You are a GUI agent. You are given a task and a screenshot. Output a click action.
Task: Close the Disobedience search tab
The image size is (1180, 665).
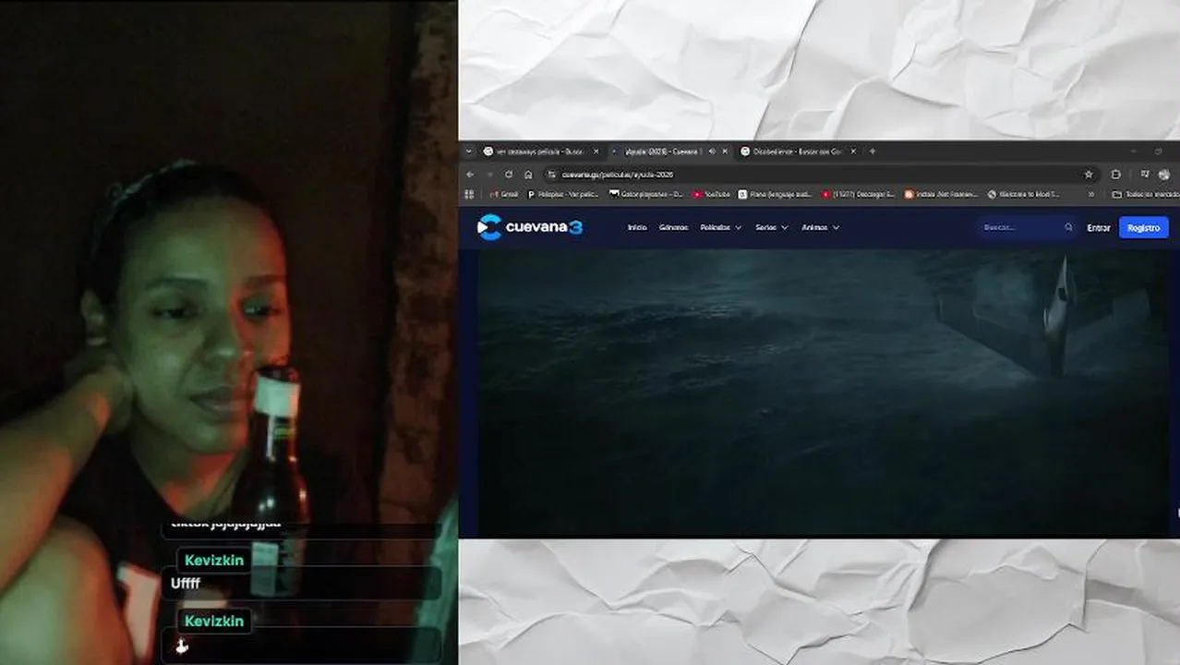[853, 151]
